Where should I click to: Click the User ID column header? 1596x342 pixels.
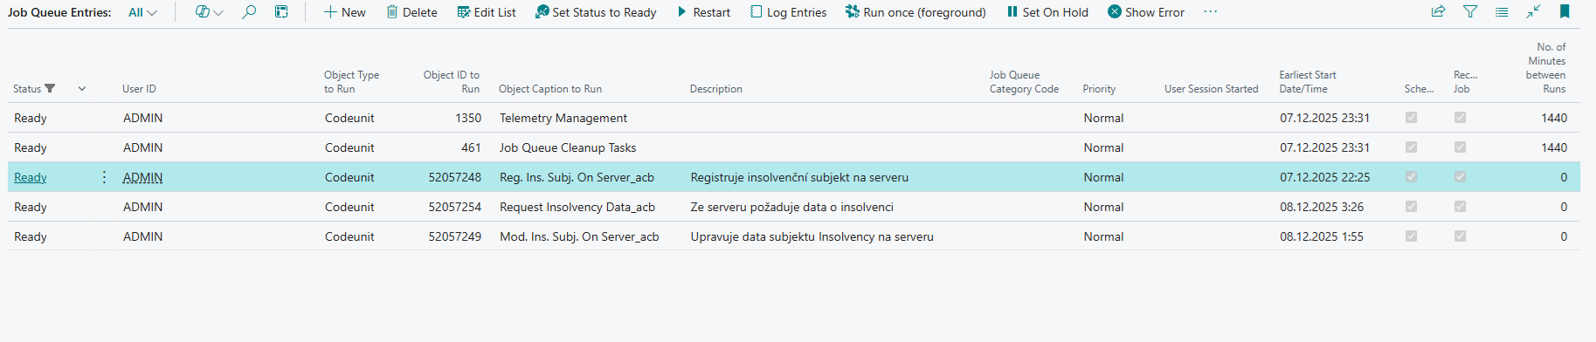(139, 89)
